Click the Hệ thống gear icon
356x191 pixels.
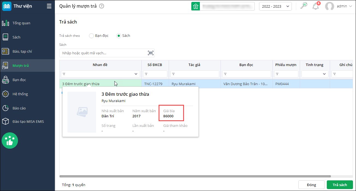6,94
